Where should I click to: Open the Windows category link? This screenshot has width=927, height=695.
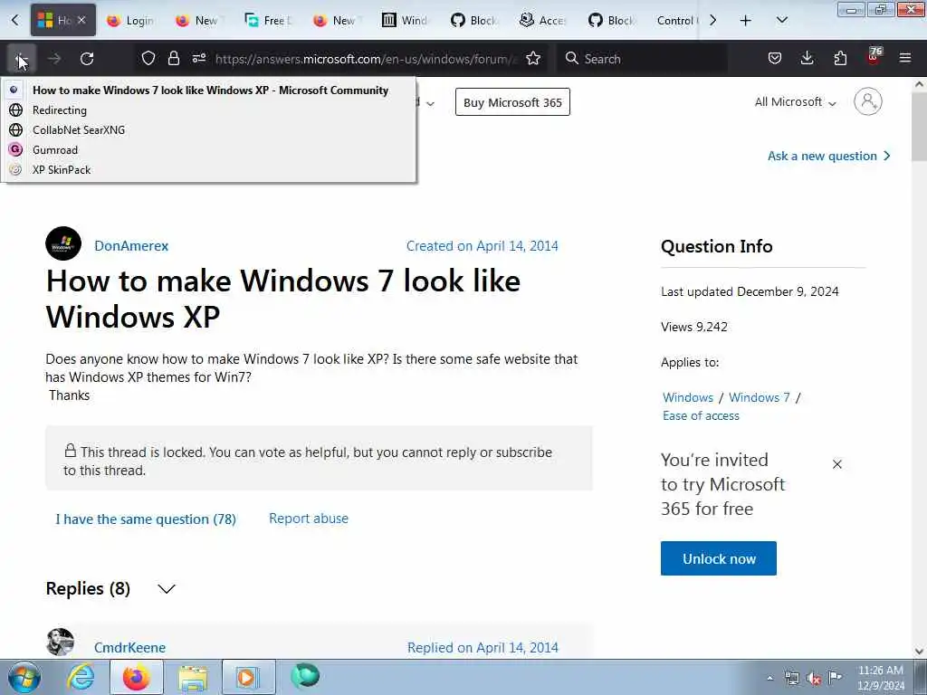coord(688,397)
